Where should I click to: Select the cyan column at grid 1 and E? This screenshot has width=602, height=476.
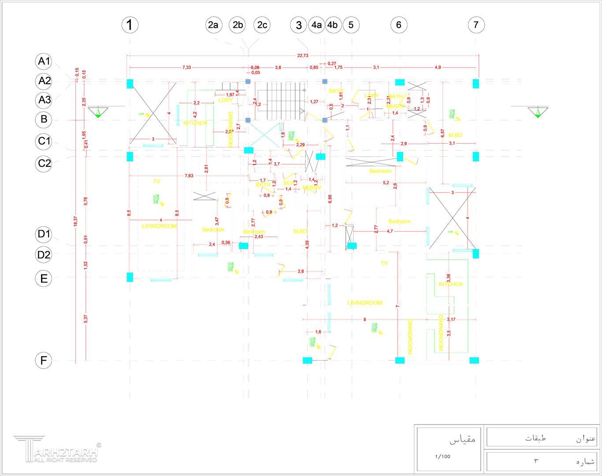point(130,277)
